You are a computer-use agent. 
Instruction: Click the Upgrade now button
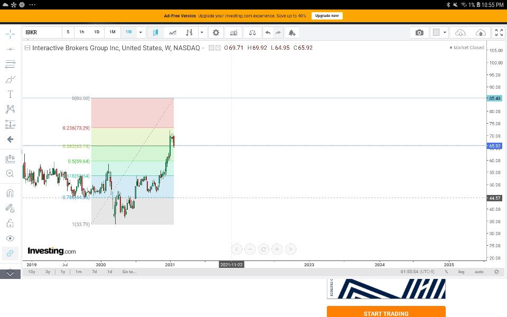(327, 16)
